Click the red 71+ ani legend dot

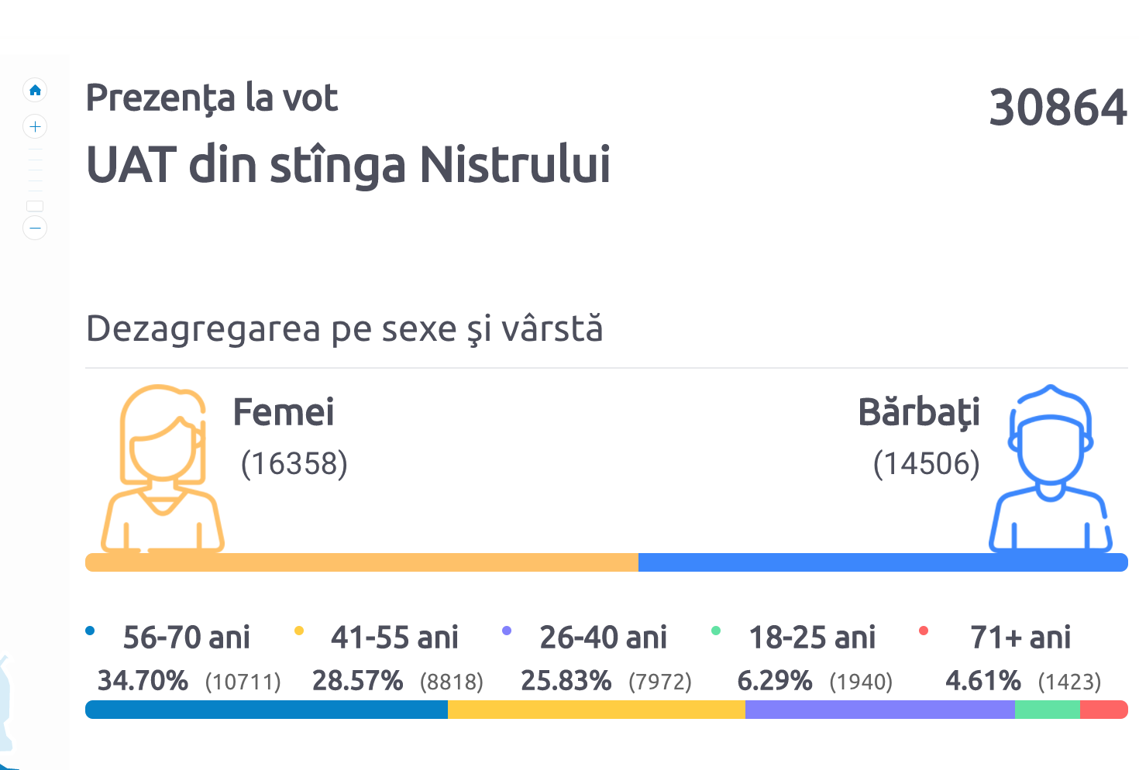point(924,631)
